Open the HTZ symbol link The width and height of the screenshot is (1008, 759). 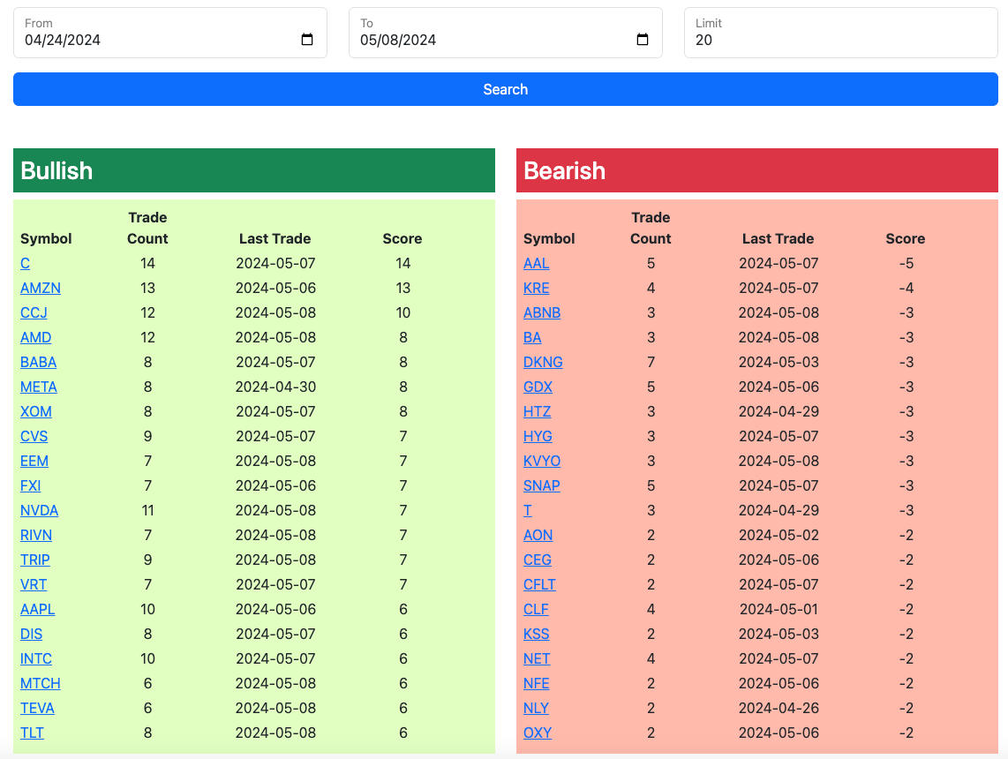pyautogui.click(x=537, y=412)
